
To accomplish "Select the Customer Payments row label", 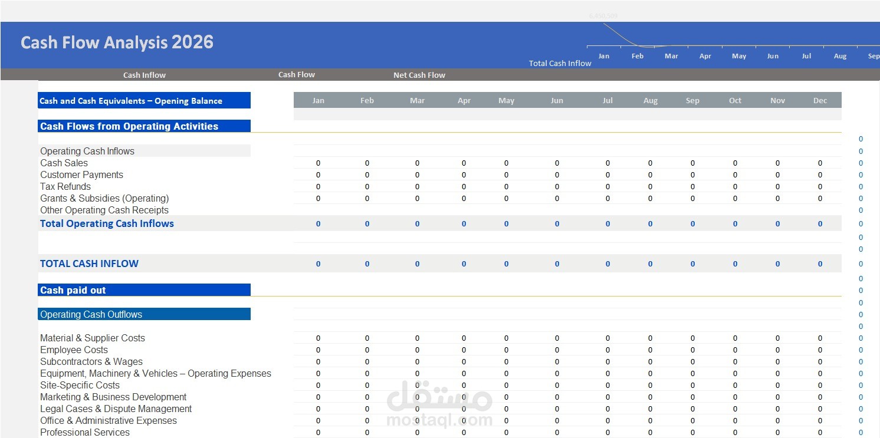I will tap(81, 174).
